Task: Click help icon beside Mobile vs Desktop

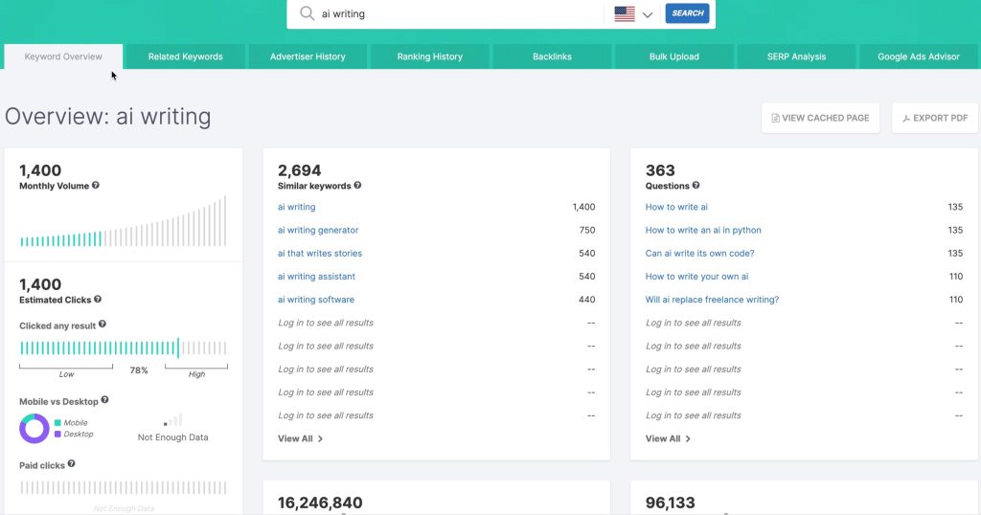Action: coord(105,400)
